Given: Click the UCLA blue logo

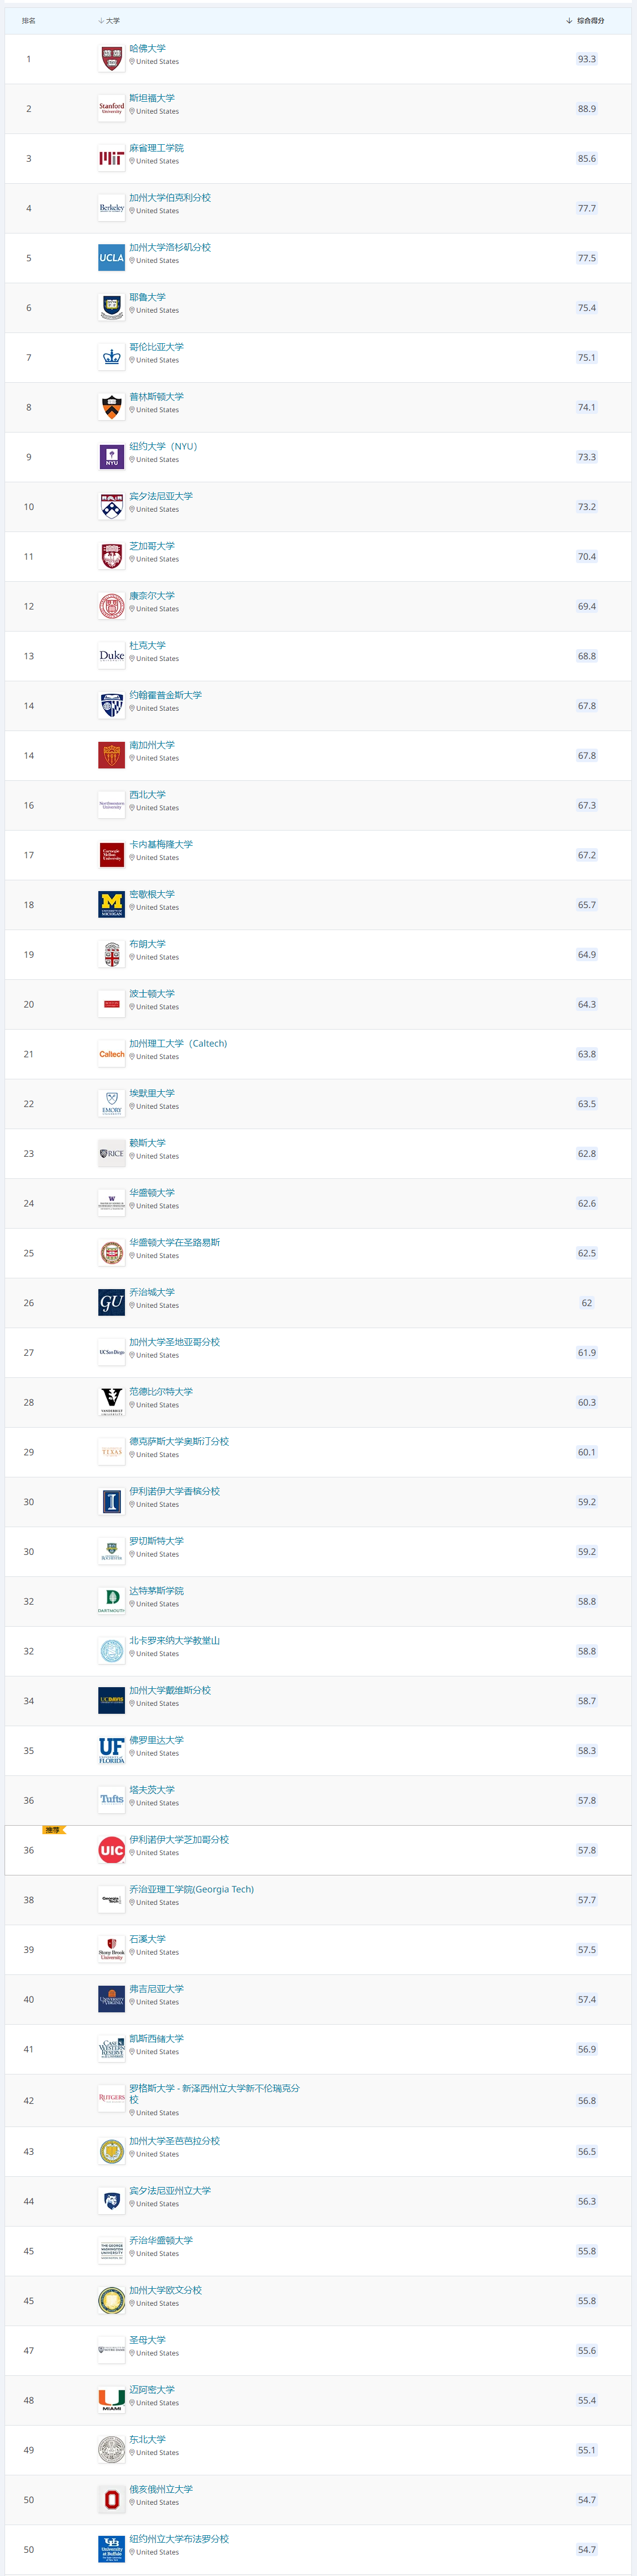Looking at the screenshot, I should pos(111,258).
